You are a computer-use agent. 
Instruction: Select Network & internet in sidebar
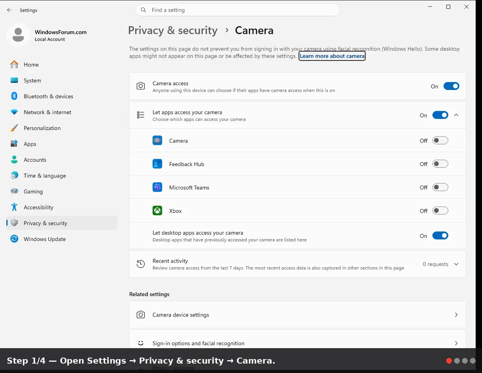click(x=62, y=112)
